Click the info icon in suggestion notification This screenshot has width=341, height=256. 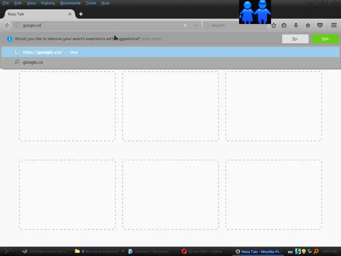tap(10, 39)
